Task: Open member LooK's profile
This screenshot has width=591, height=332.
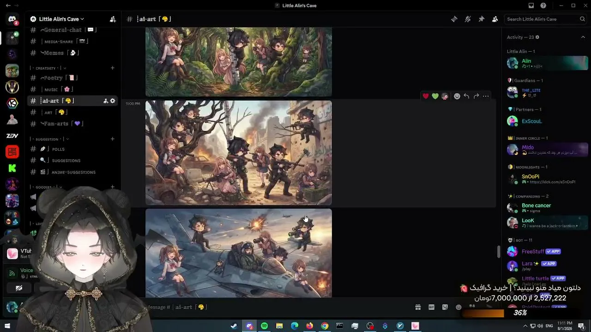Action: 547,223
